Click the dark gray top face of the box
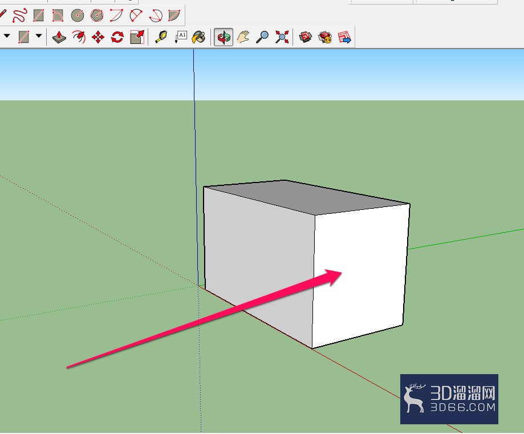The height and width of the screenshot is (434, 524). tap(306, 197)
